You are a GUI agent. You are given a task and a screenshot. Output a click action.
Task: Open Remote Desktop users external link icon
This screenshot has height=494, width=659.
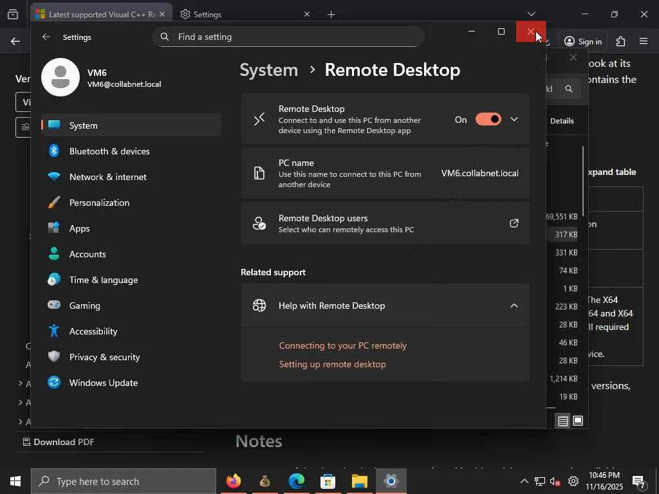pyautogui.click(x=514, y=223)
